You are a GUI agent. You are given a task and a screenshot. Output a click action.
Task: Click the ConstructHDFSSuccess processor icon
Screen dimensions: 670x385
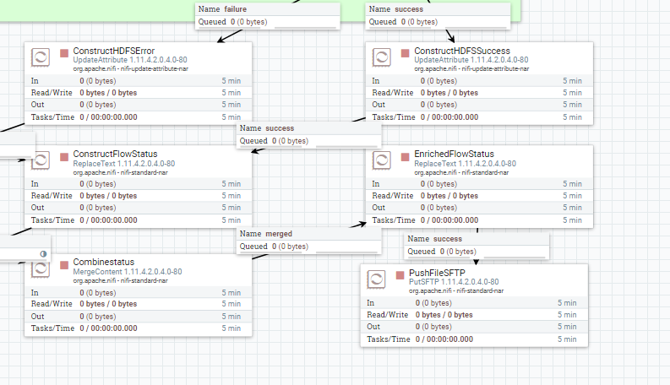382,57
